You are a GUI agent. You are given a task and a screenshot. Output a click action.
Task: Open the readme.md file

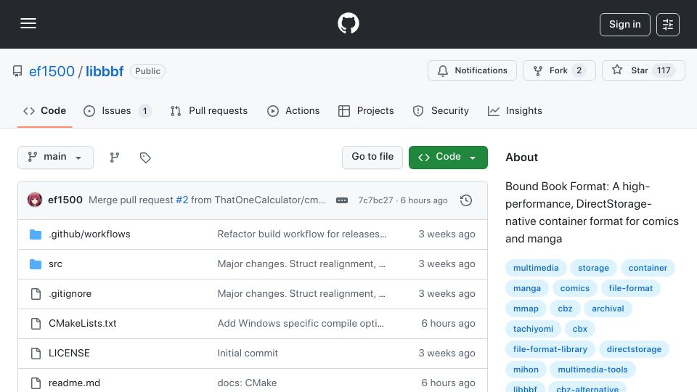point(74,383)
